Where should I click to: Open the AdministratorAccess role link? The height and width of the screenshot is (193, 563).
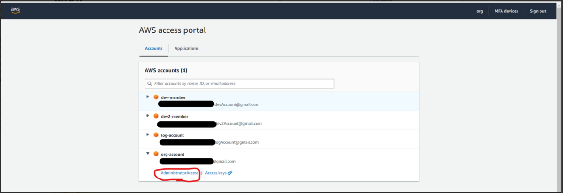pos(180,173)
